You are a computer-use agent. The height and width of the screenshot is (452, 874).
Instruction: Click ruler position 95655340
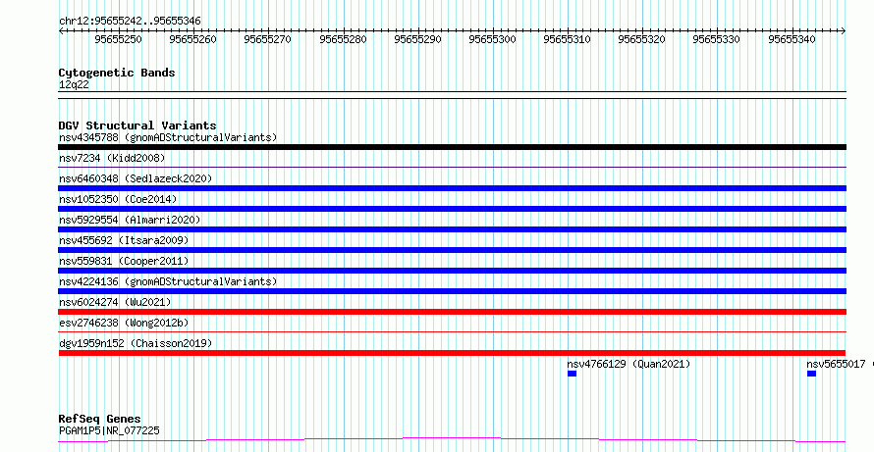pos(792,39)
